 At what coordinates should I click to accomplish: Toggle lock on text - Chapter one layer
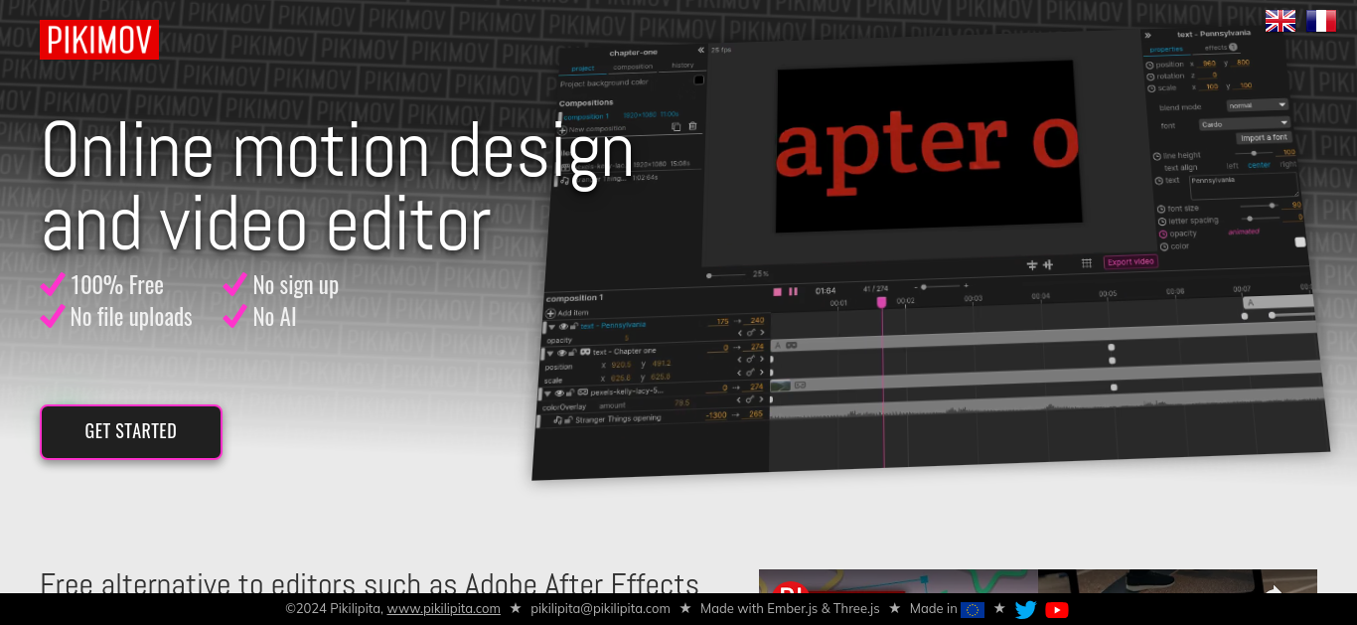(573, 353)
